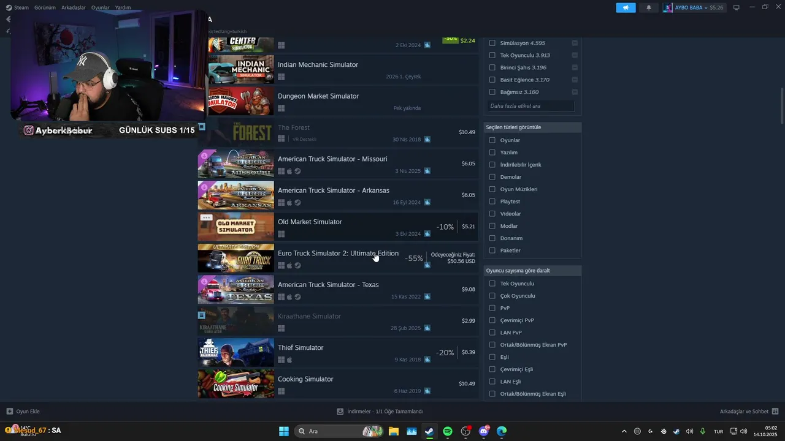Check the PvP player filter
Image resolution: width=785 pixels, height=441 pixels.
tap(492, 308)
